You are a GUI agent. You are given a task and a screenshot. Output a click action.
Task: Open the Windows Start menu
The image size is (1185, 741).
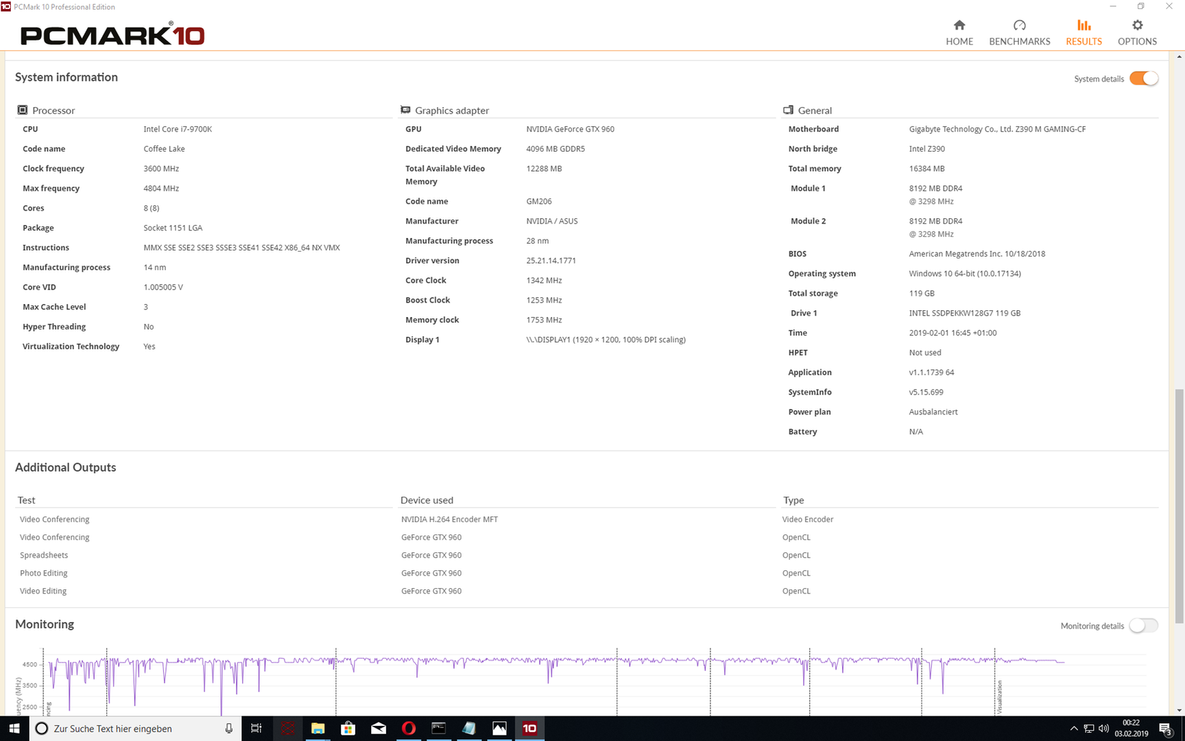pyautogui.click(x=14, y=728)
